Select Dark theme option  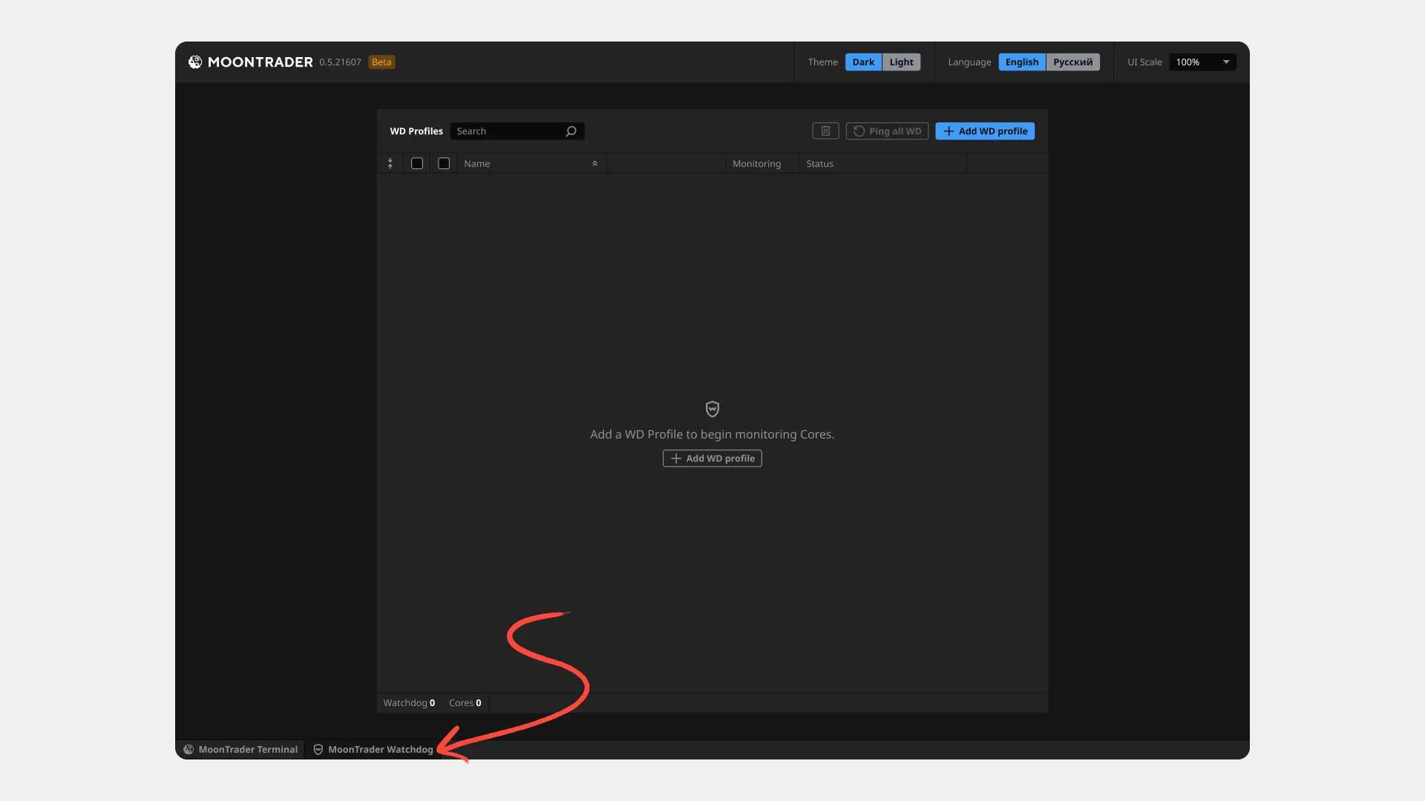click(x=863, y=62)
